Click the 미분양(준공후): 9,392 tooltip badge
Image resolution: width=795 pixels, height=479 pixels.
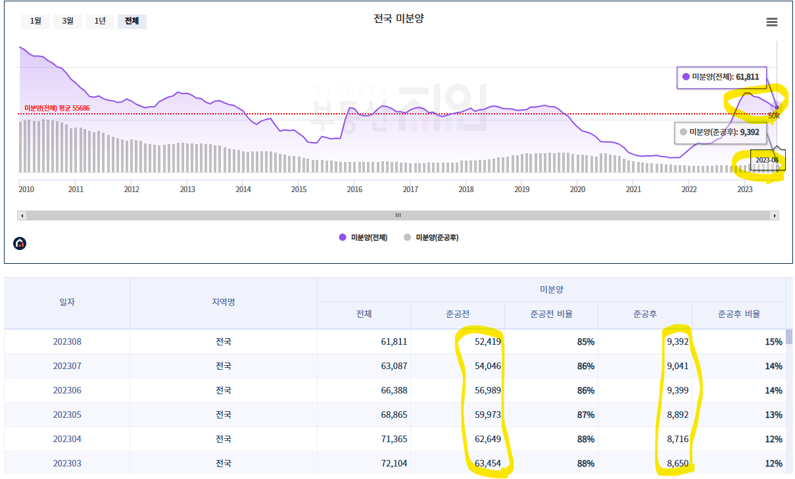pyautogui.click(x=720, y=132)
